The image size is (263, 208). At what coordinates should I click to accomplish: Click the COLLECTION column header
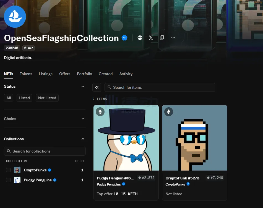16,161
